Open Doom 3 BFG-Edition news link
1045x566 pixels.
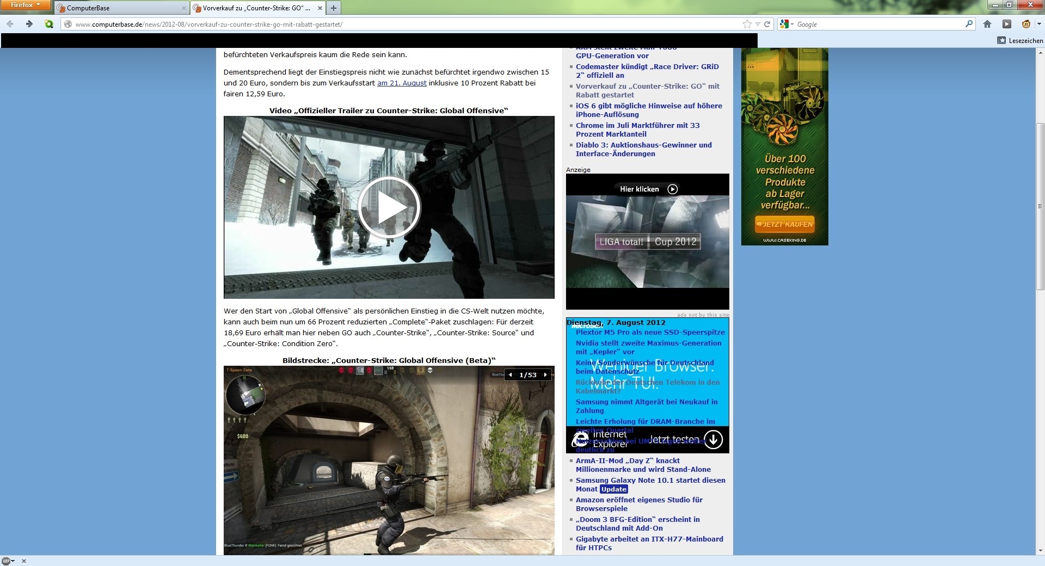(x=638, y=524)
